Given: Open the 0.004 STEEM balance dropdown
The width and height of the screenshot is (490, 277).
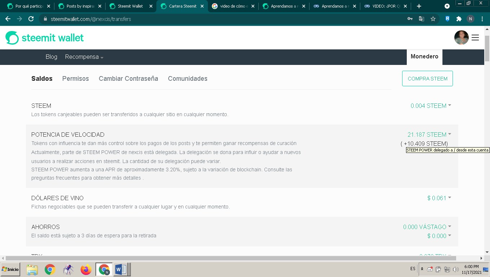Looking at the screenshot, I should click(x=431, y=106).
